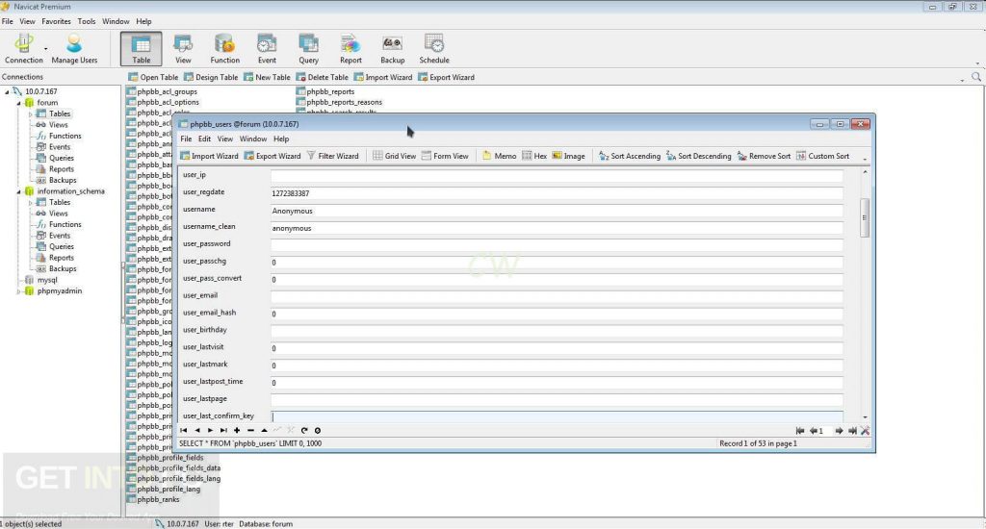986x529 pixels.
Task: Click the search magnifier icon
Action: pyautogui.click(x=976, y=77)
